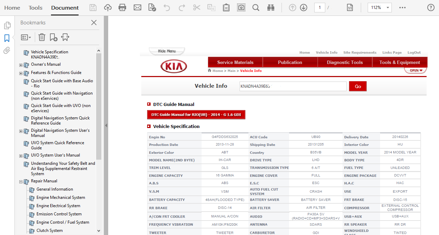Open bookmark options menu
The image size is (439, 235).
(x=26, y=37)
